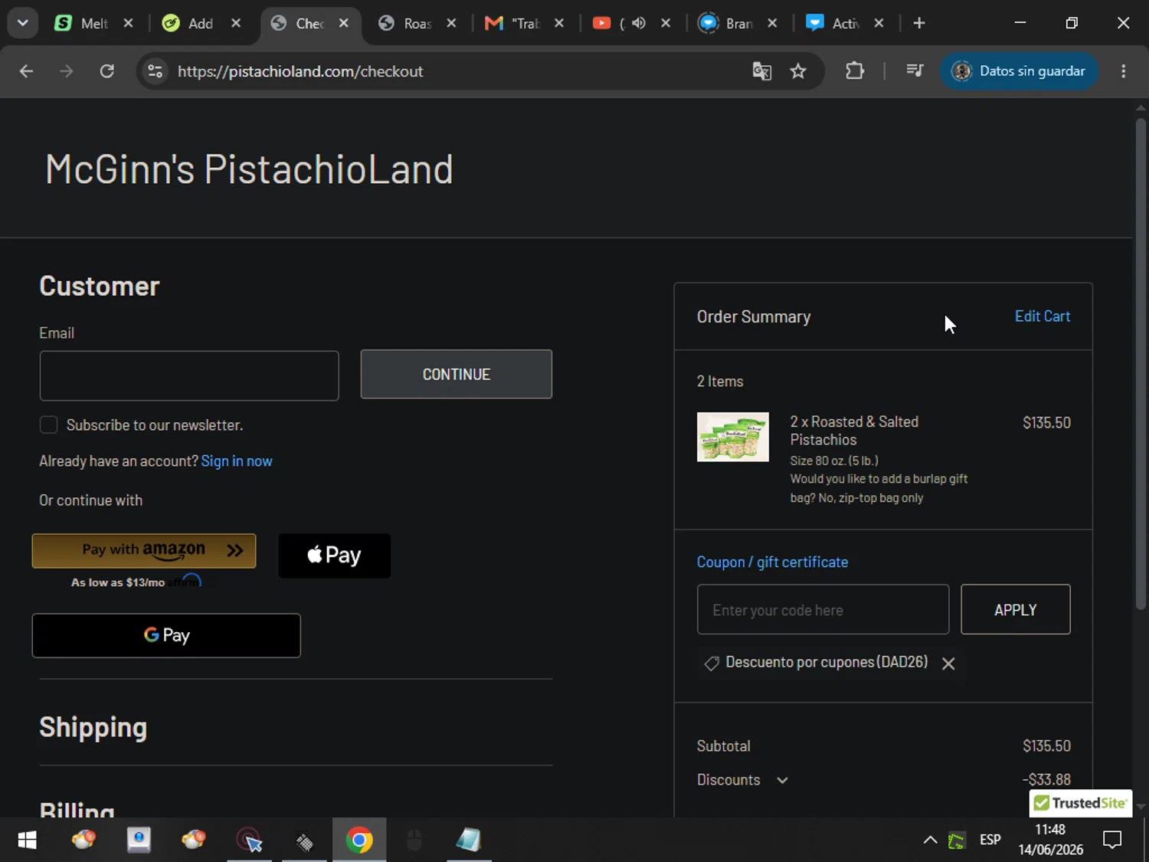Open Chrome from the taskbar
The height and width of the screenshot is (862, 1149).
359,840
